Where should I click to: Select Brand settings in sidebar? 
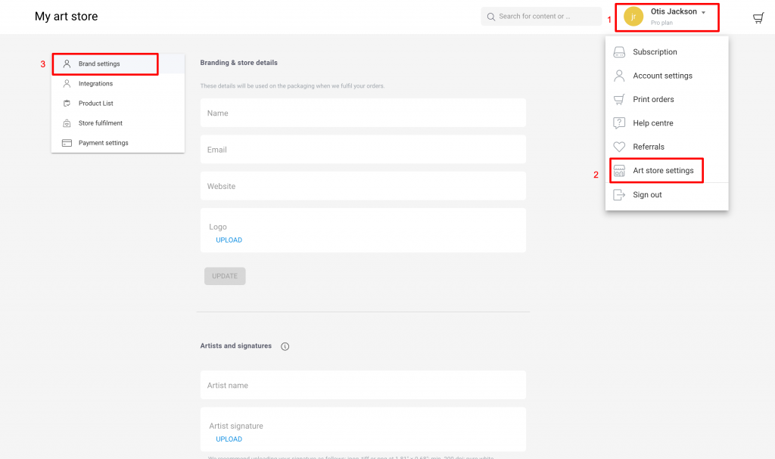click(118, 64)
